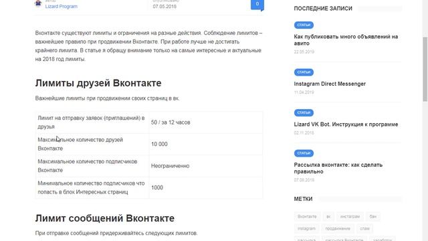Click the page vertical scrollbar thumb
Screen dimensions: 428x241
pos(425,70)
